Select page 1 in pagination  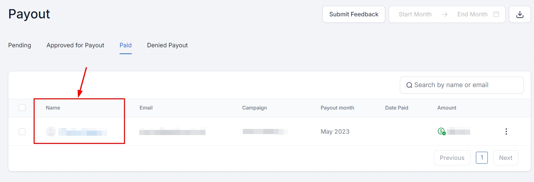click(x=482, y=158)
